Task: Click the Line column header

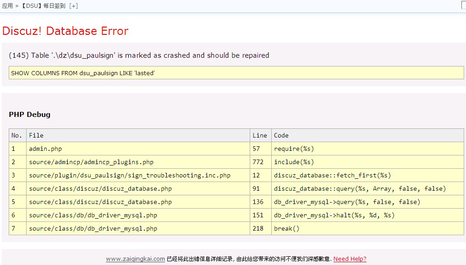Action: point(261,135)
